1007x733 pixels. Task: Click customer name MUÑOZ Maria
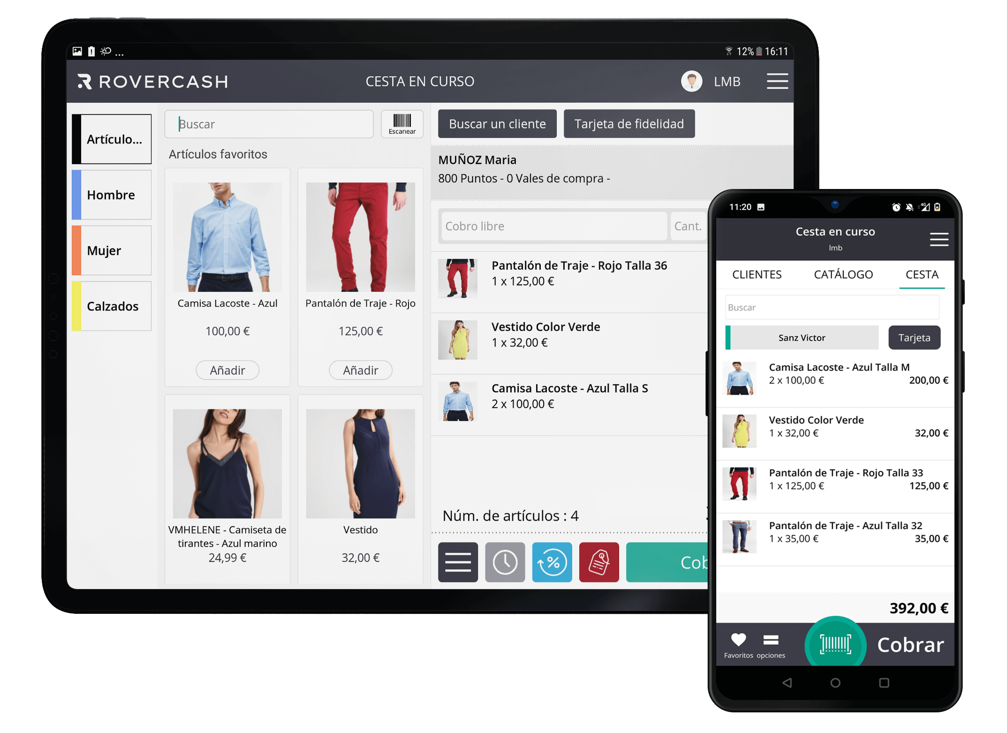click(x=477, y=160)
